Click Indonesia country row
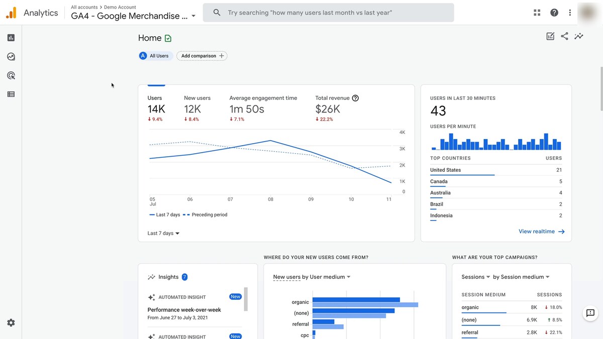The height and width of the screenshot is (339, 603). (496, 216)
